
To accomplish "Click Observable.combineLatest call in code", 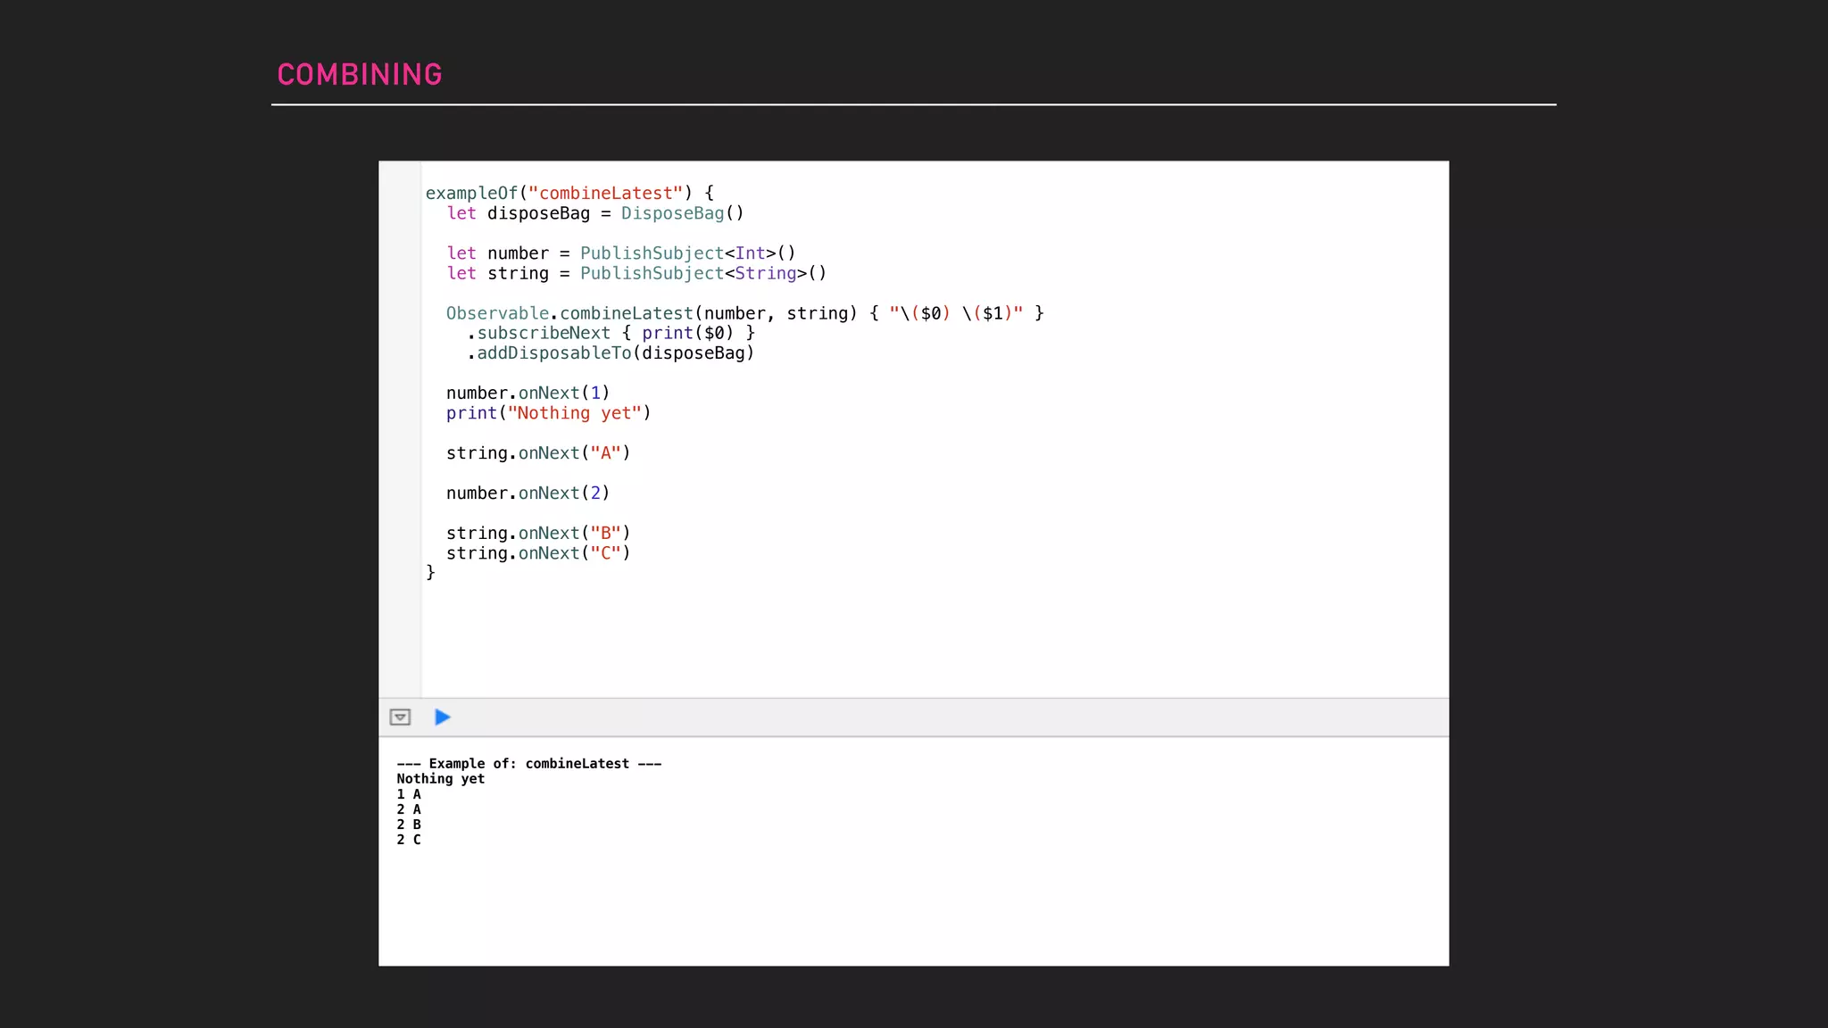I will tap(569, 313).
